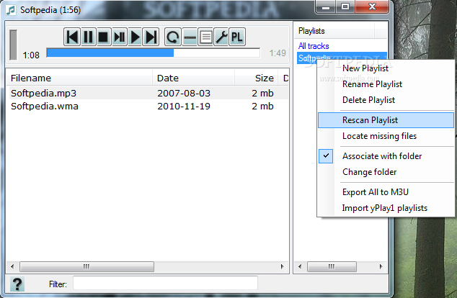Viewport: 457px width, 298px height.
Task: Click the remaining time 1:49 label
Action: pos(278,53)
